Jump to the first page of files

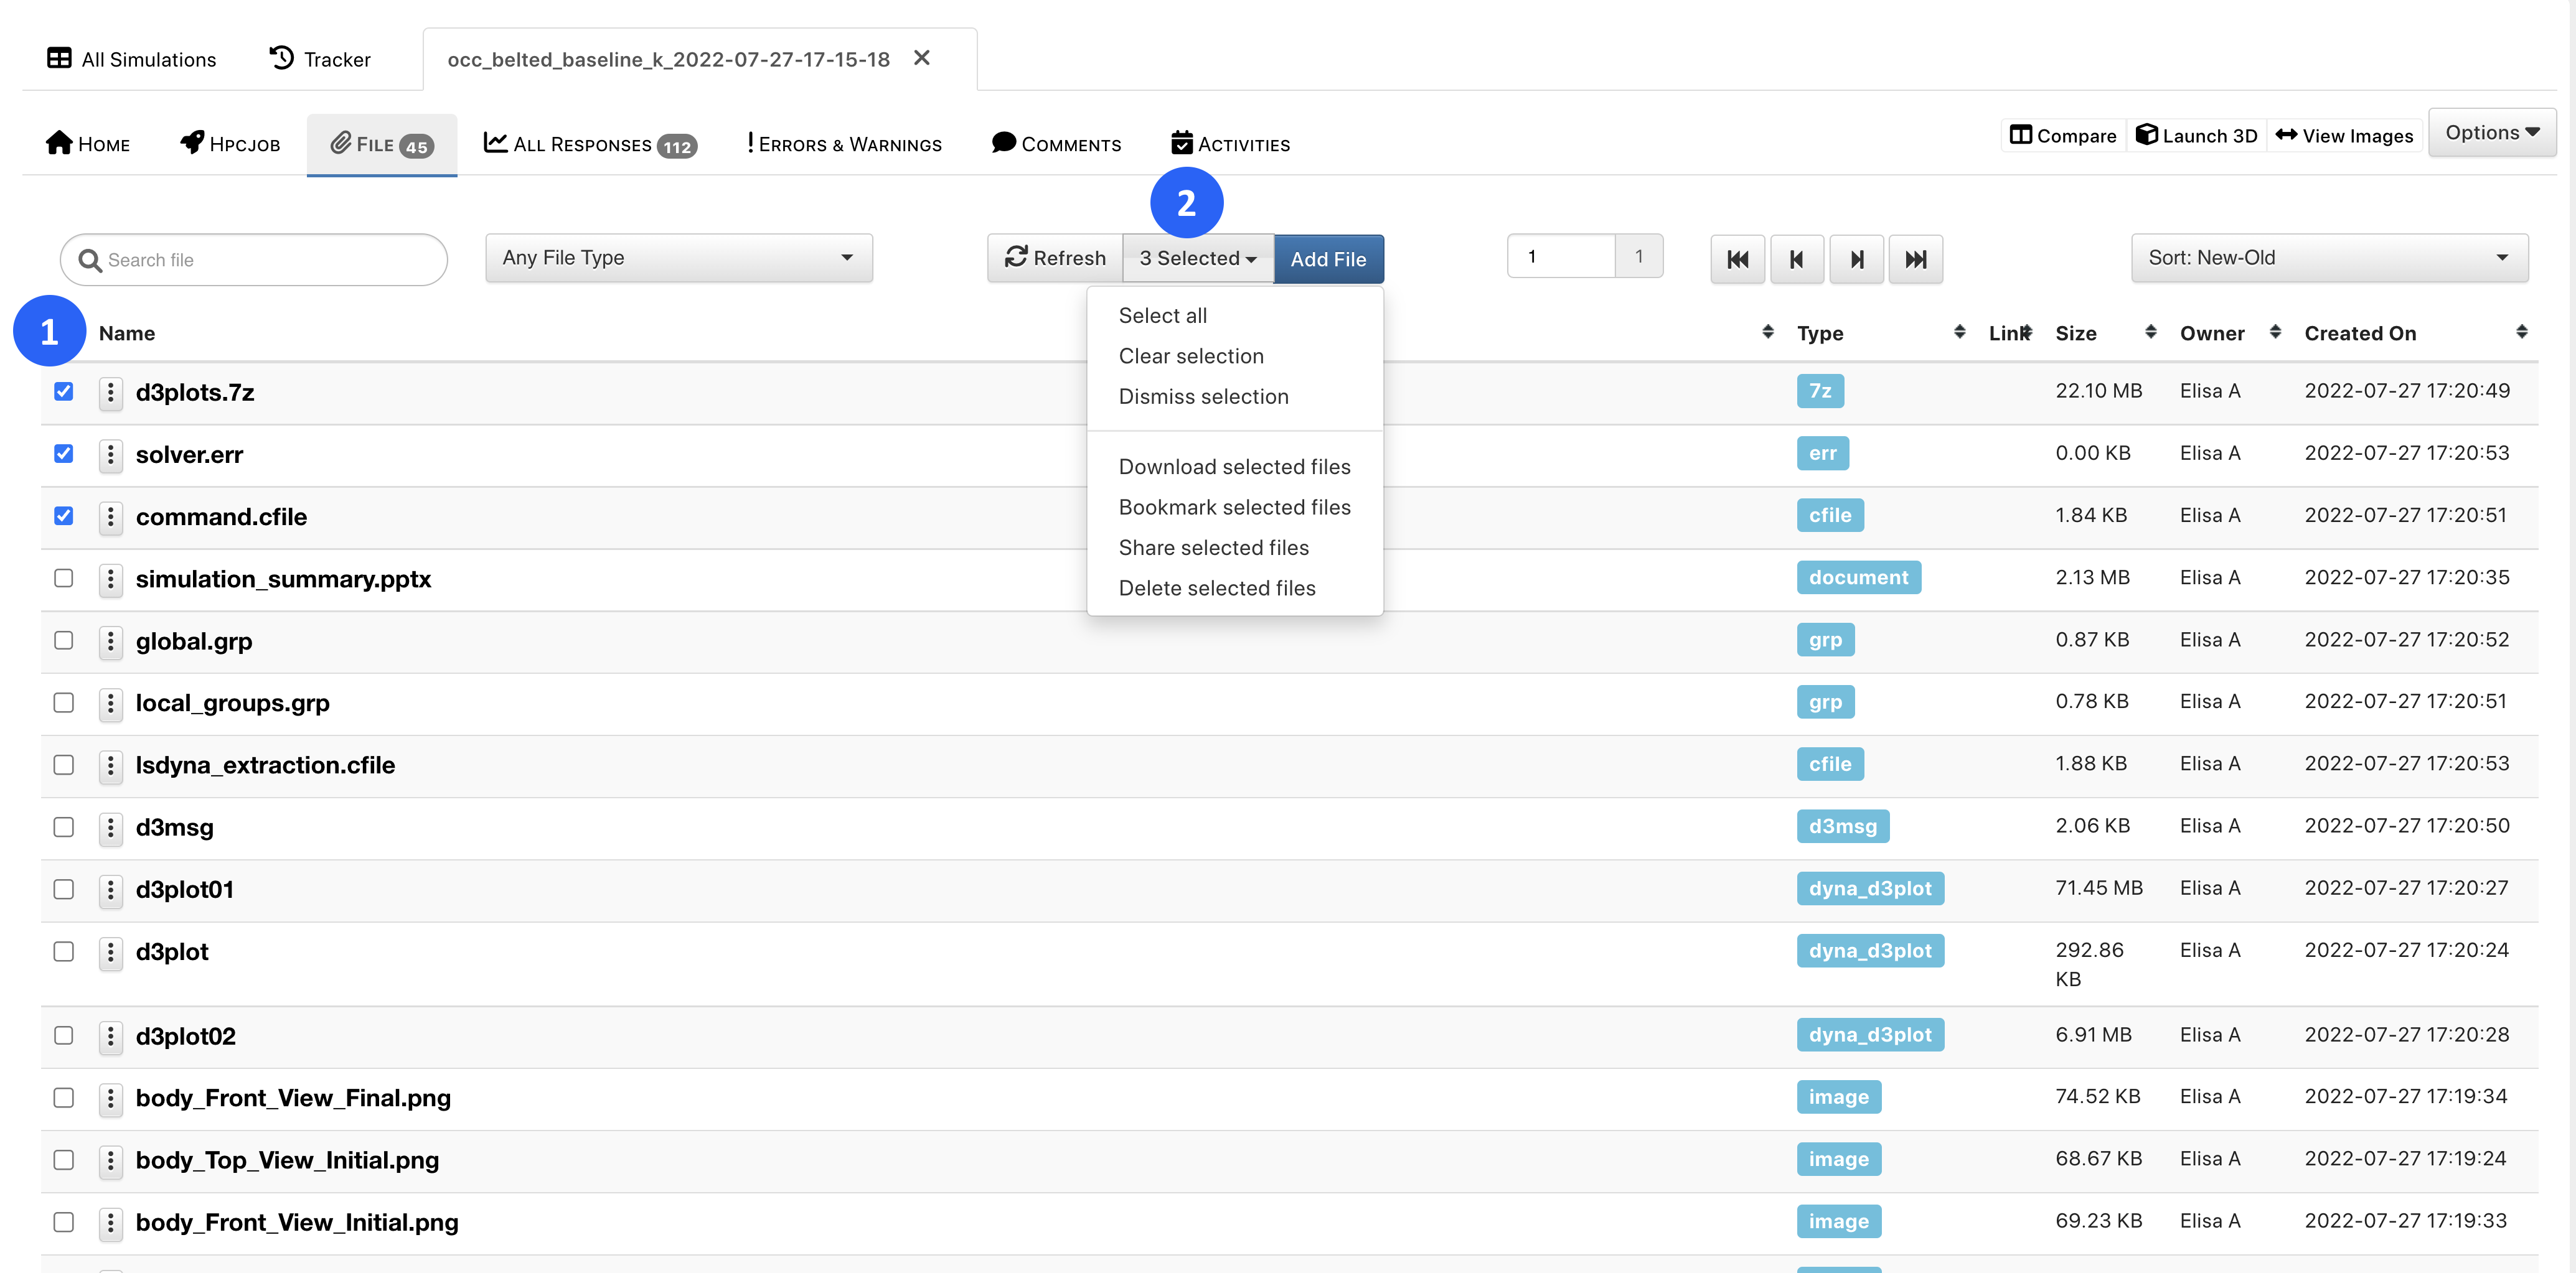point(1737,260)
